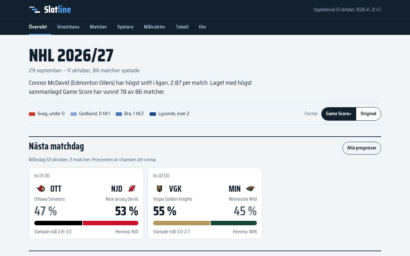The width and height of the screenshot is (410, 256).
Task: Click the New Jersey Devils team logo
Action: 132,189
